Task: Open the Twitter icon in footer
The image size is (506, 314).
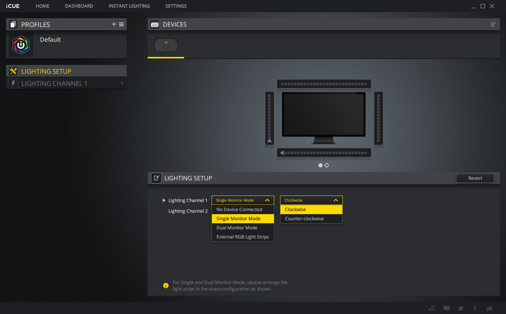Action: coord(461,308)
